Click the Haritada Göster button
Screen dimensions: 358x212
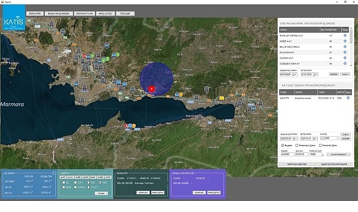[297, 164]
